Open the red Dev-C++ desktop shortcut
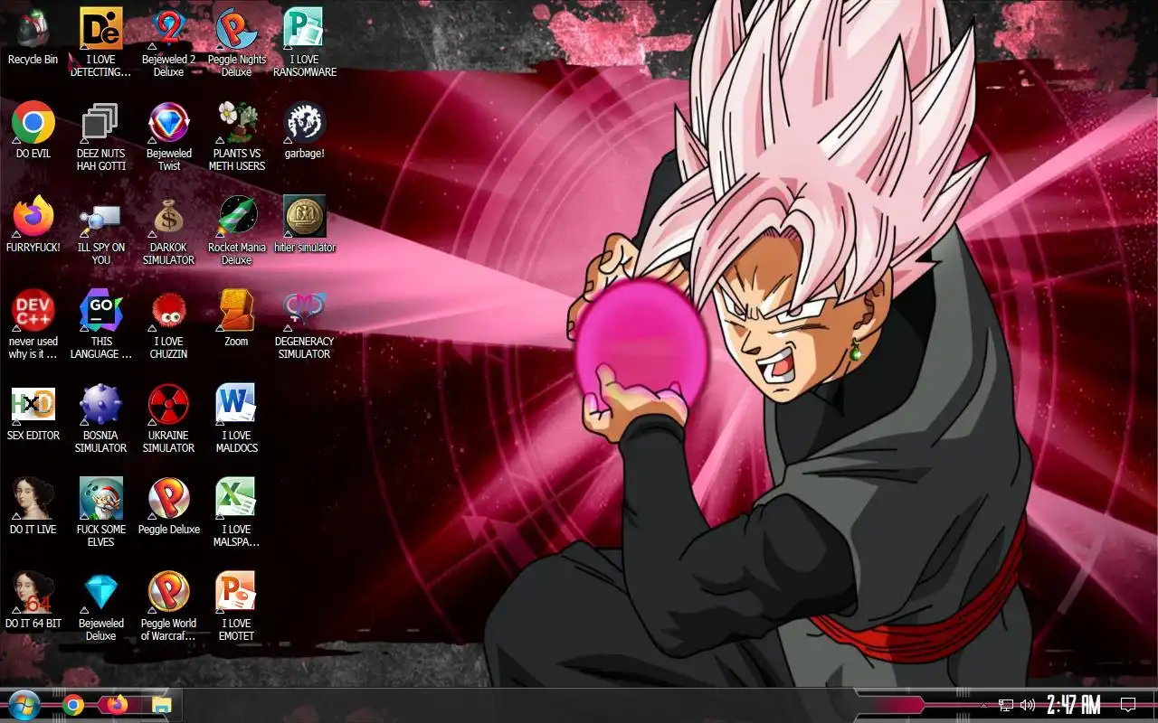Screen dimensions: 1158x723 coord(33,324)
